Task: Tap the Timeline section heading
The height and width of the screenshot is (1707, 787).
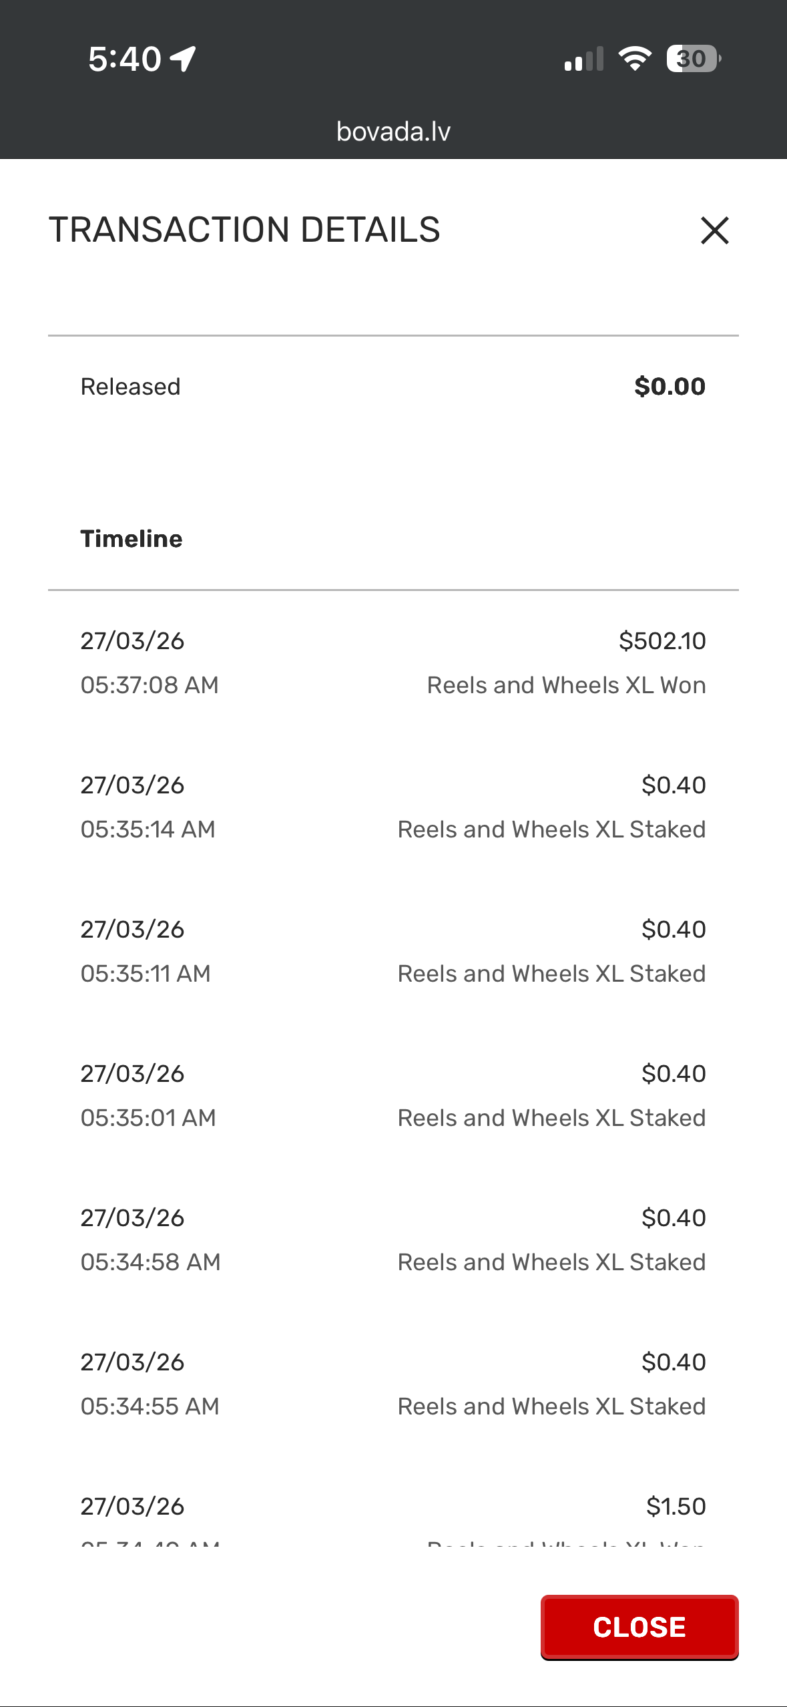Action: 132,539
